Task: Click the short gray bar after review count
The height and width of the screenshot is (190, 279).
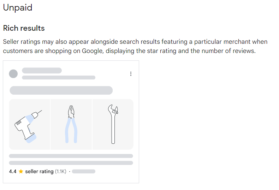Action: pos(84,172)
